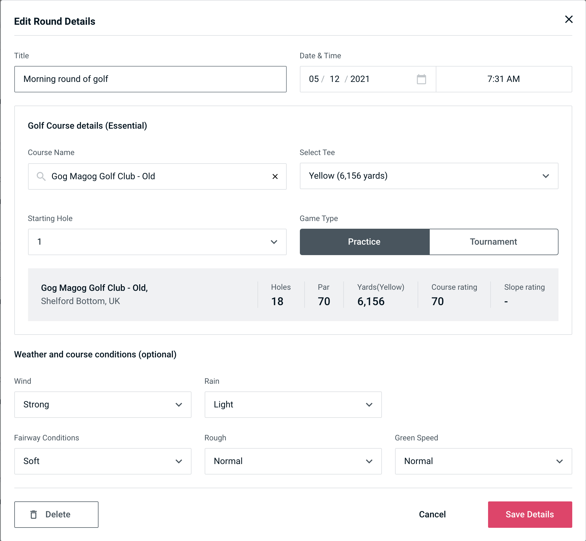Click the search icon in Course Name field
This screenshot has height=541, width=586.
pos(40,176)
